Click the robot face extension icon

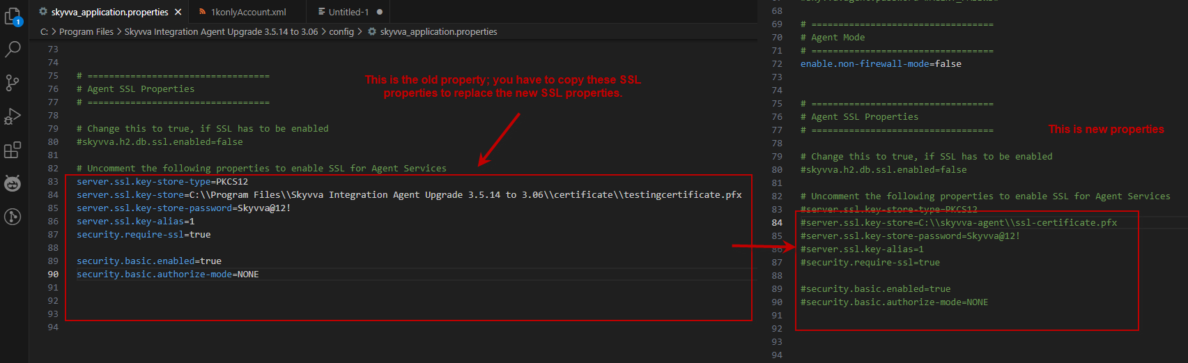click(x=13, y=183)
